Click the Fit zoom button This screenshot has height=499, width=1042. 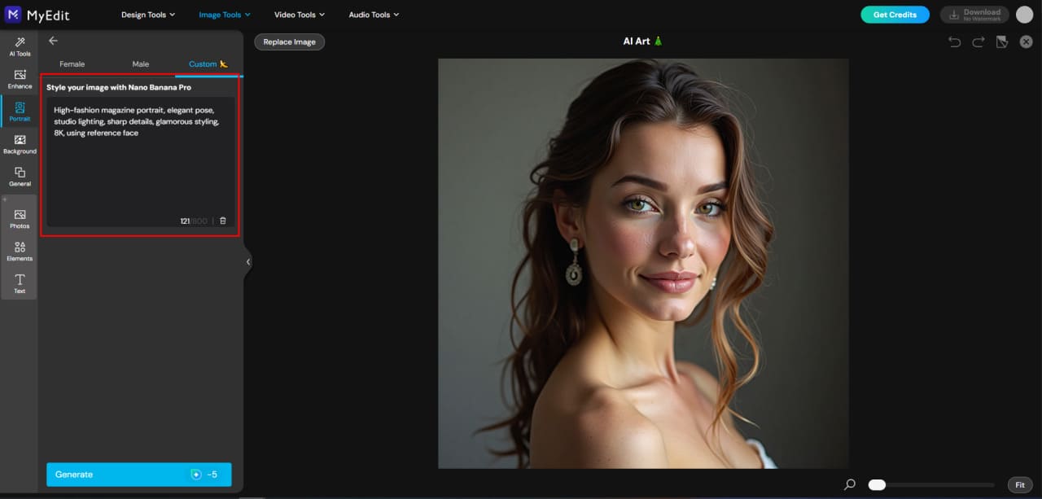click(1020, 484)
